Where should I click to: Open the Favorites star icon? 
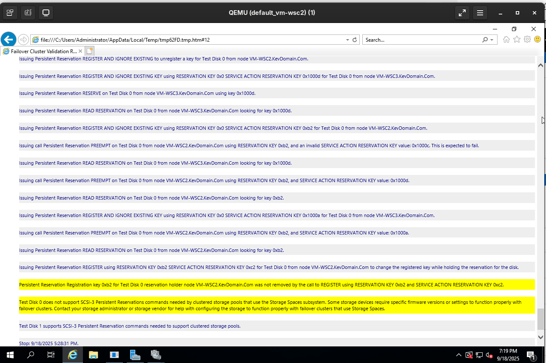click(x=517, y=40)
